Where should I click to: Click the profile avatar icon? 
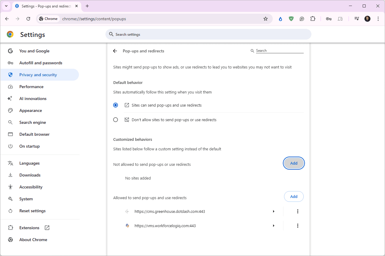367,19
